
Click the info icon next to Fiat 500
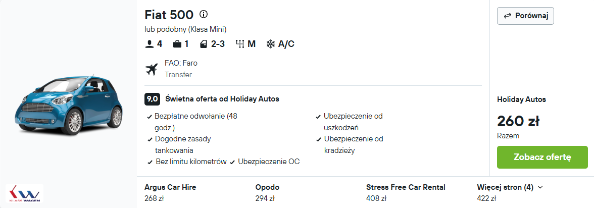pyautogui.click(x=204, y=15)
